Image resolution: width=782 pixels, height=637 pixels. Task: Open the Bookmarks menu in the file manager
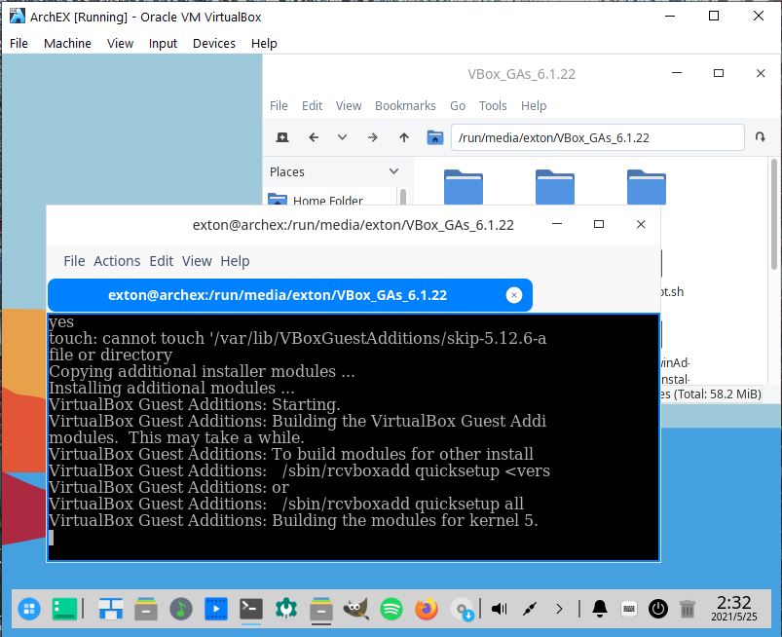click(405, 106)
